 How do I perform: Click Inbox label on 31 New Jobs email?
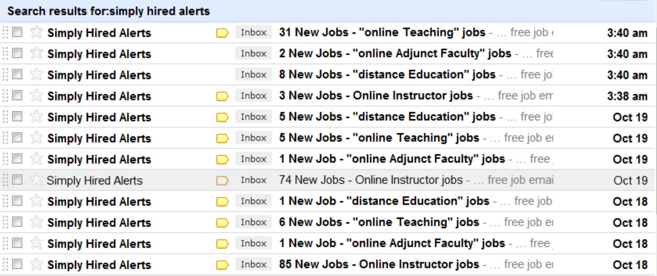tap(254, 32)
